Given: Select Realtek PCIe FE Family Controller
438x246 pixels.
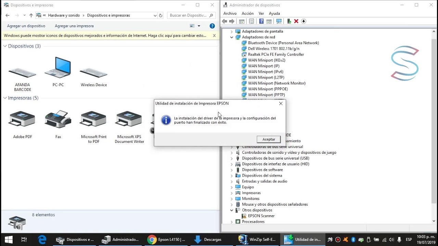Looking at the screenshot, I should click(x=276, y=54).
